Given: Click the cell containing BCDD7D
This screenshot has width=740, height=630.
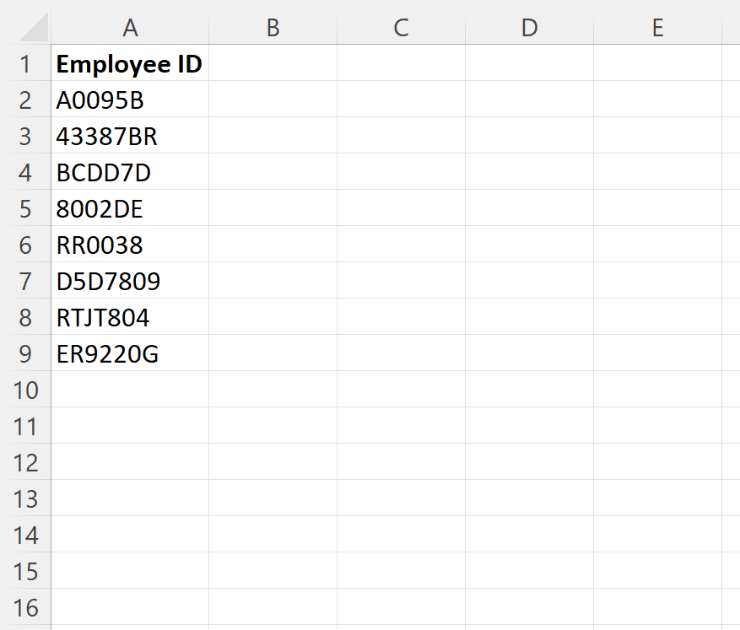Looking at the screenshot, I should [x=129, y=172].
